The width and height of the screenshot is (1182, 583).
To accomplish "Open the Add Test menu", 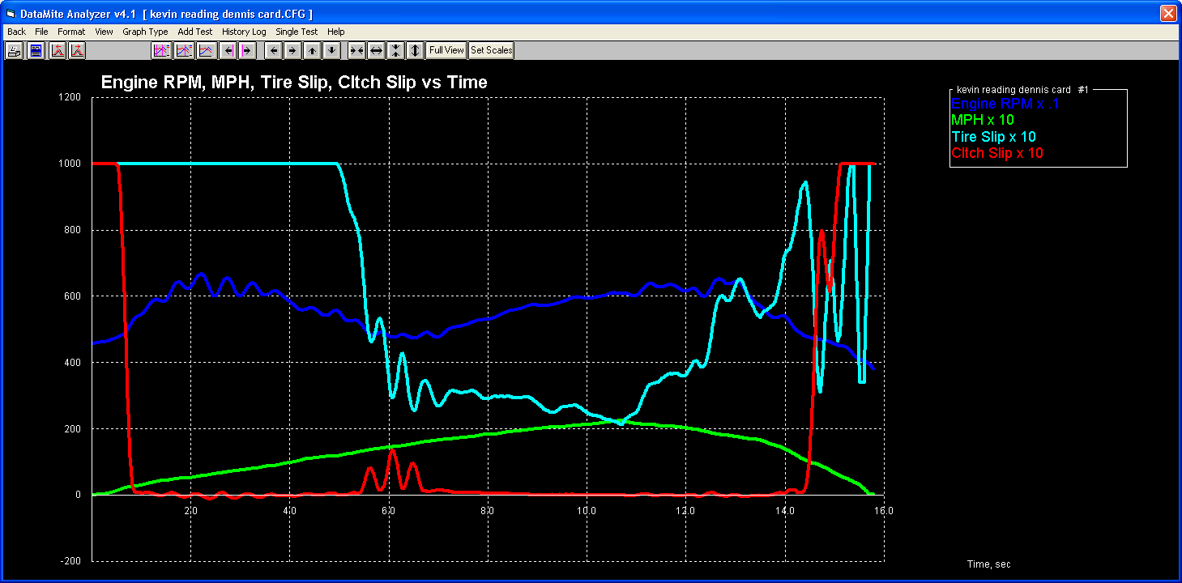I will click(x=194, y=32).
